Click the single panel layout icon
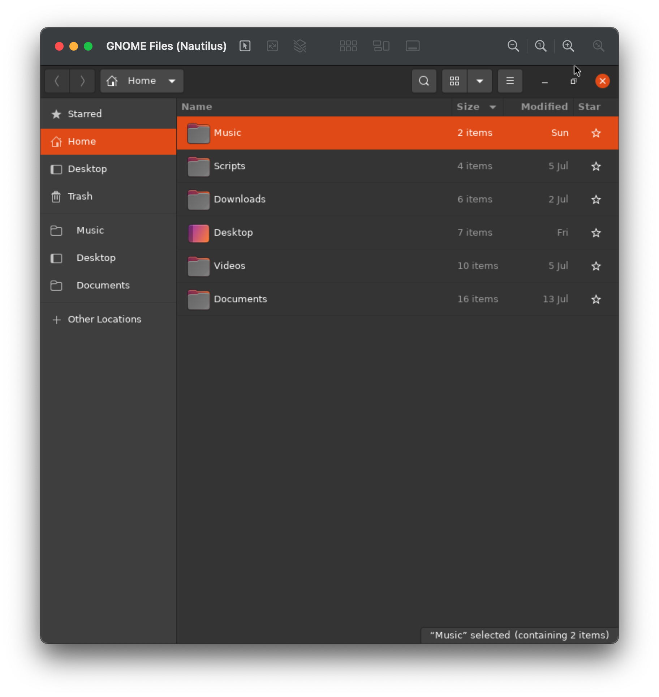 click(412, 46)
